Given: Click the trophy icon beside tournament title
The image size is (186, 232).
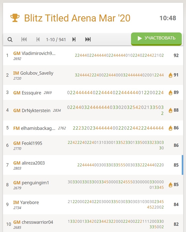Looking at the screenshot, I should coord(15,18).
